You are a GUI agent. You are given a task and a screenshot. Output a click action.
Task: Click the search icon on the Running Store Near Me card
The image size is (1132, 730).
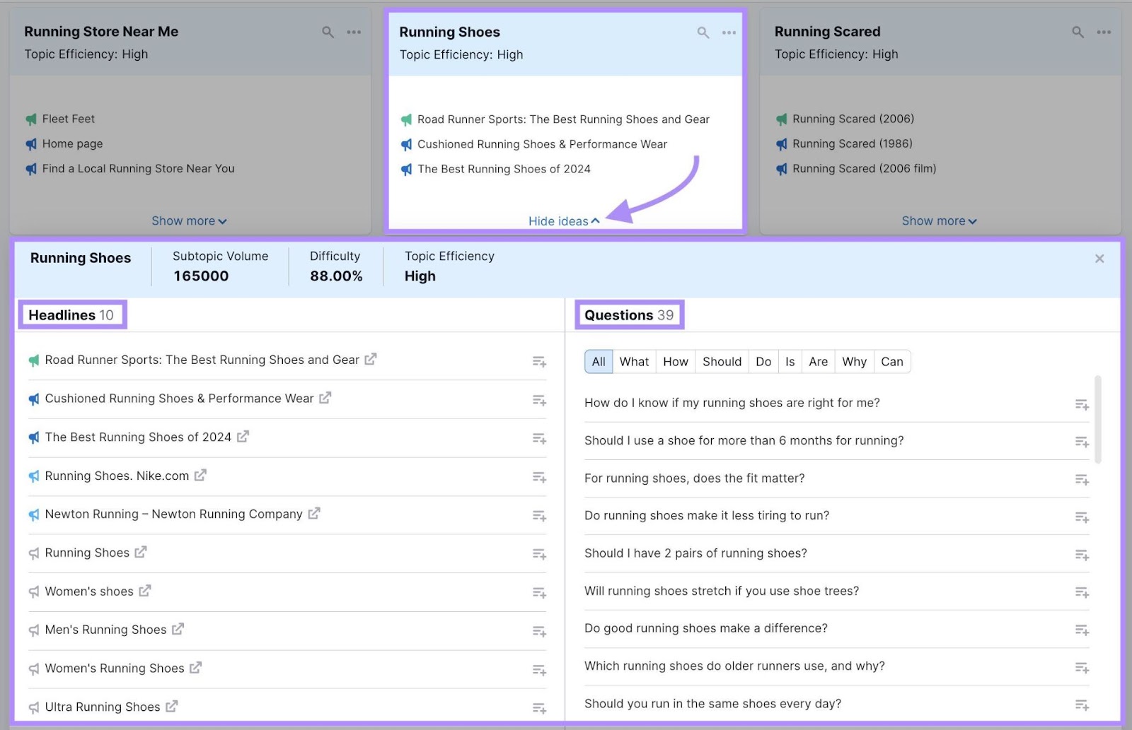pyautogui.click(x=328, y=33)
